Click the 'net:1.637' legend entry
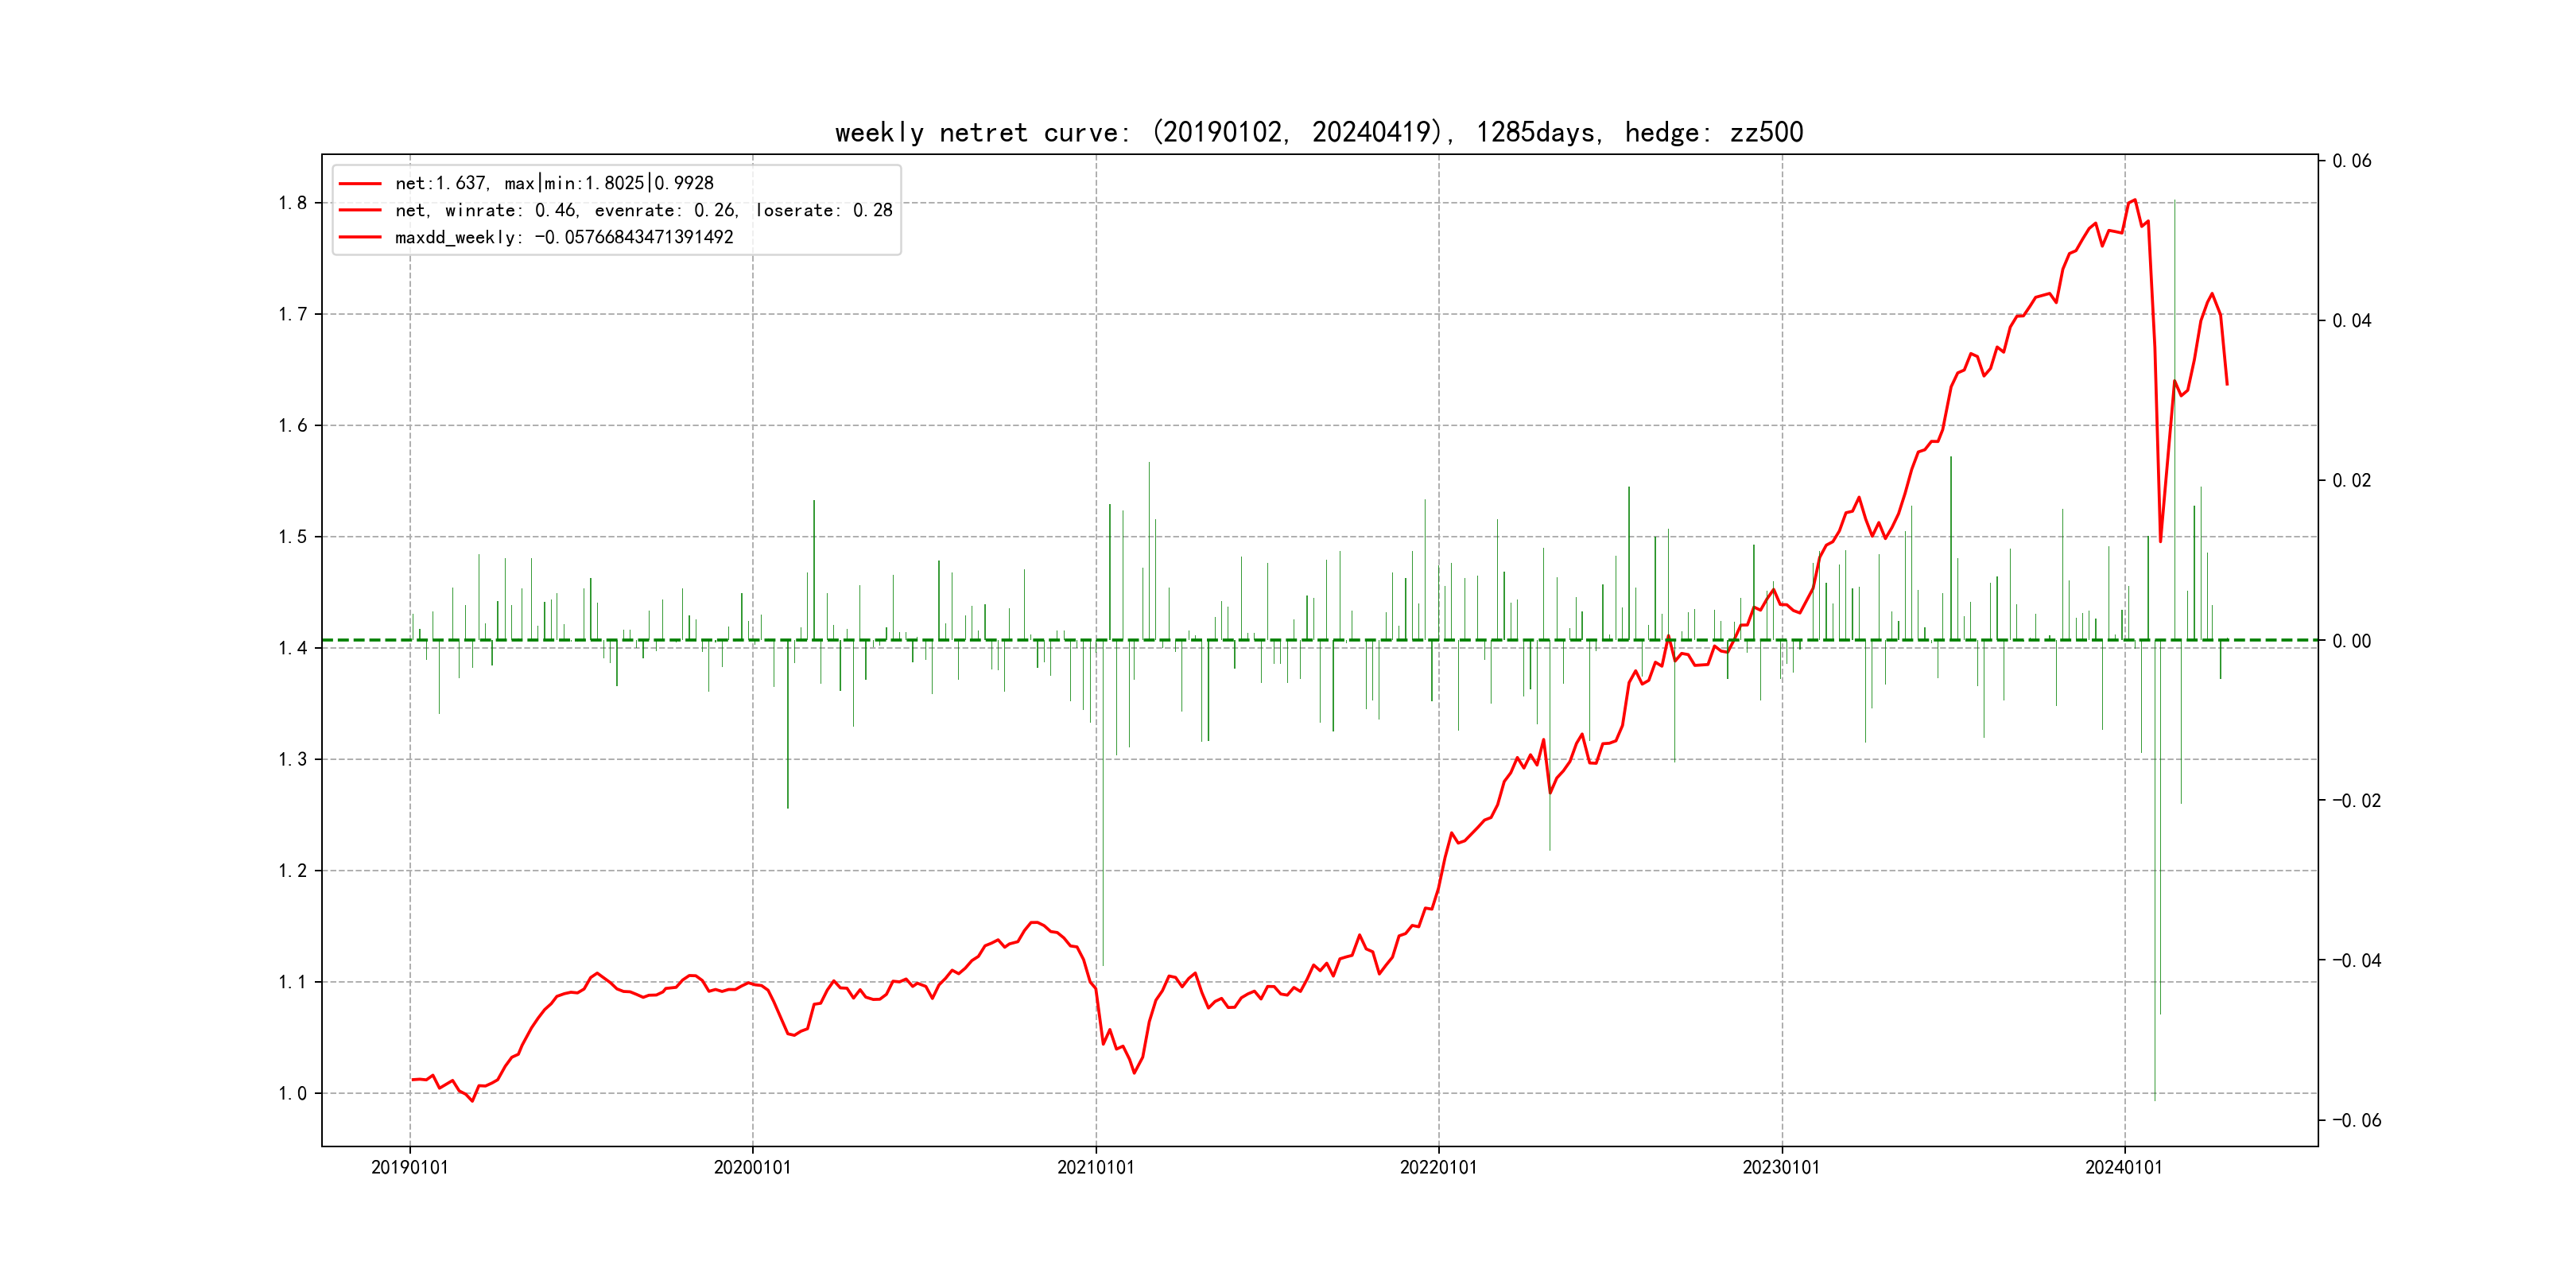 554,183
